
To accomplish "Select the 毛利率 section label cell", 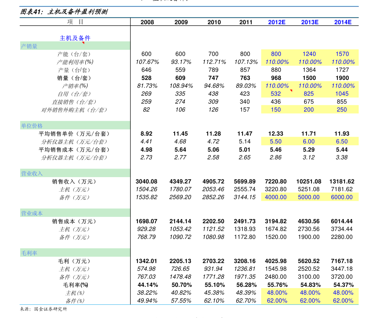I will (75, 253).
